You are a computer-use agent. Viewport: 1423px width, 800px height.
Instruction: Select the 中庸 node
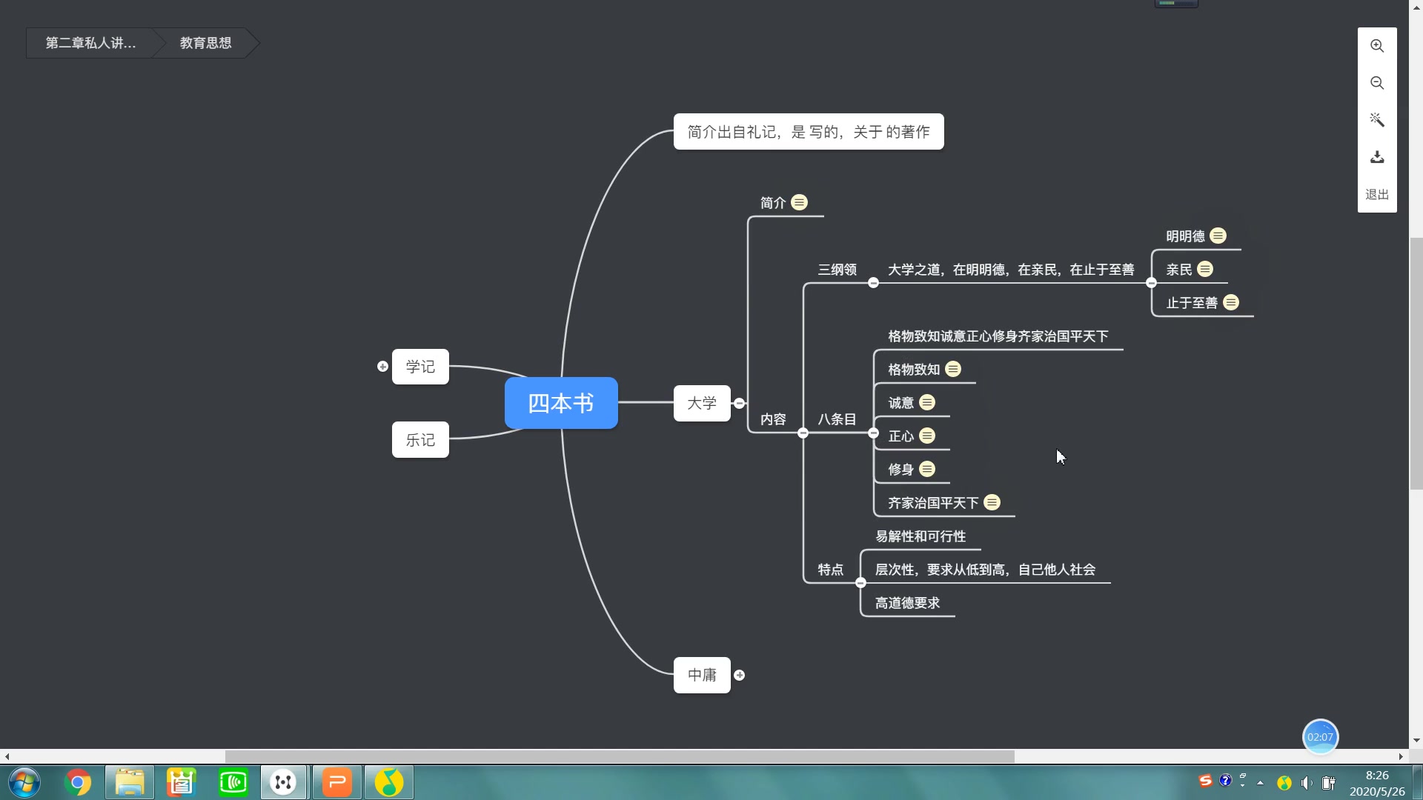(702, 675)
